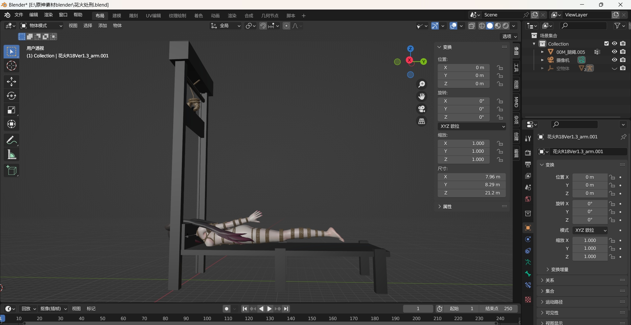Viewport: 631px width, 325px height.
Task: Disable render for 空物体 via camera icon
Action: (x=623, y=68)
